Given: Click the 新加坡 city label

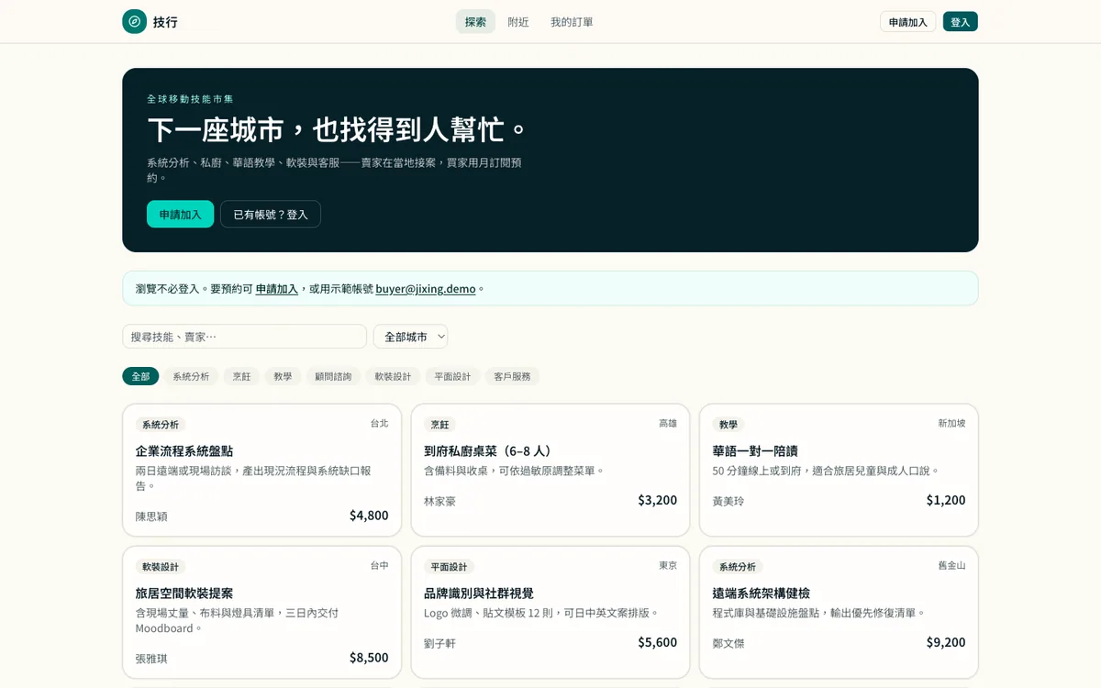Looking at the screenshot, I should [x=951, y=424].
